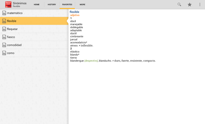Image resolution: width=205 pixels, height=124 pixels.
Task: Click document icon beside como
Action: [x=4, y=53]
